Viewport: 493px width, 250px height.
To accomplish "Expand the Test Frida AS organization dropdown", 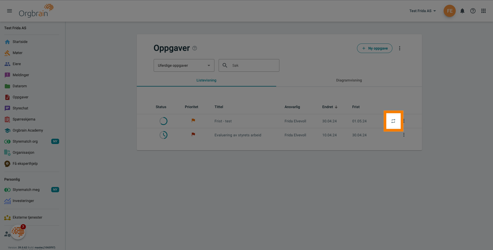I will 422,11.
